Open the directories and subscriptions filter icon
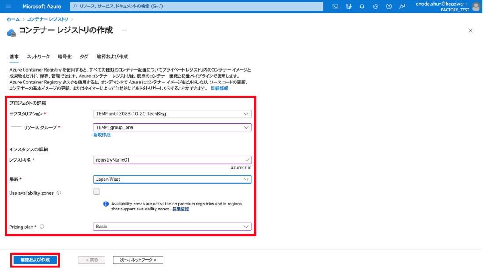Viewport: 483px width, 270px height. tap(349, 6)
